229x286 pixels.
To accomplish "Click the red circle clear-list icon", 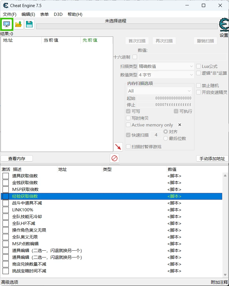I will click(115, 158).
